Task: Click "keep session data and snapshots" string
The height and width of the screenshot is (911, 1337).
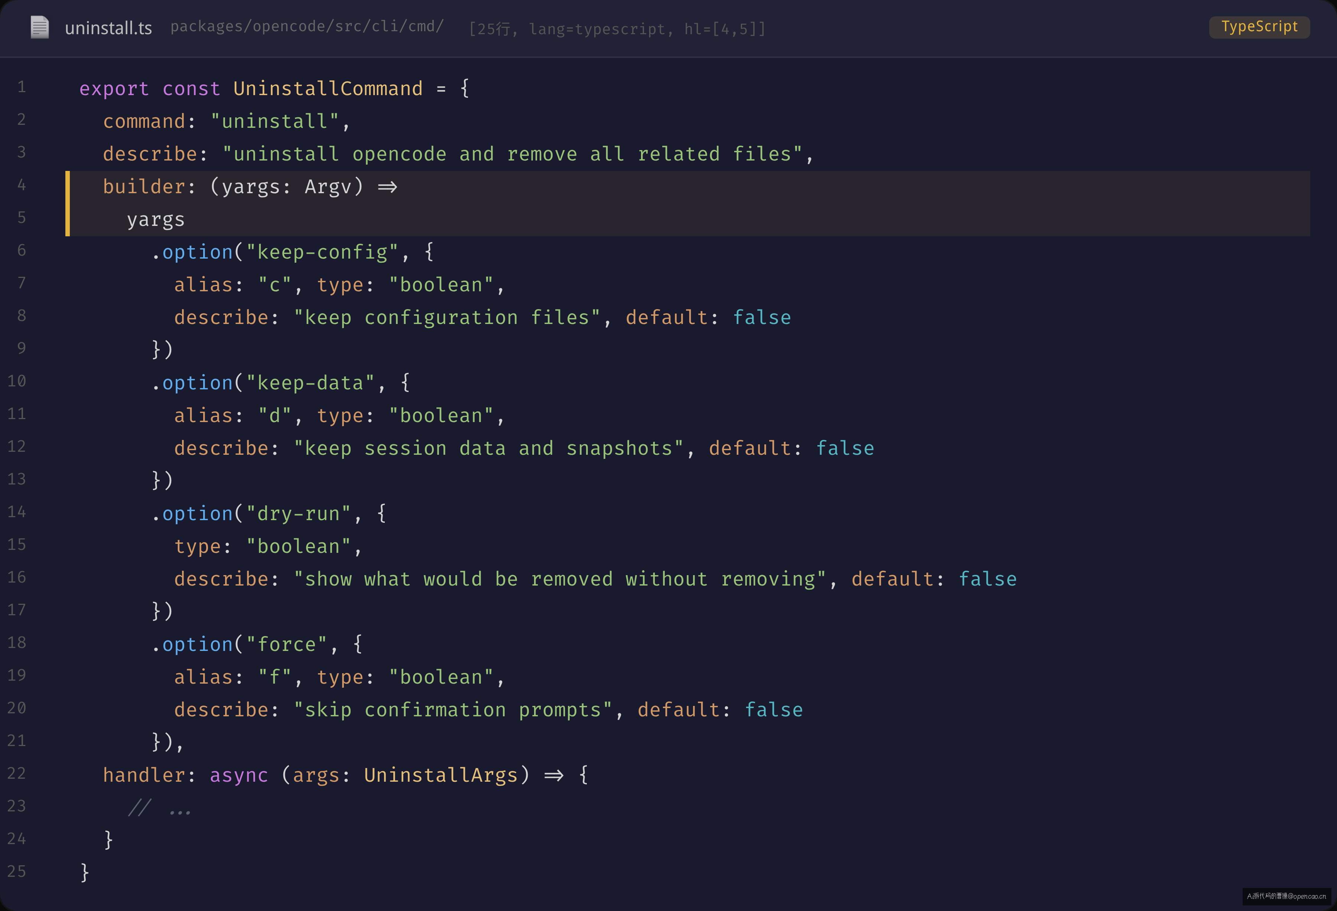Action: (488, 448)
